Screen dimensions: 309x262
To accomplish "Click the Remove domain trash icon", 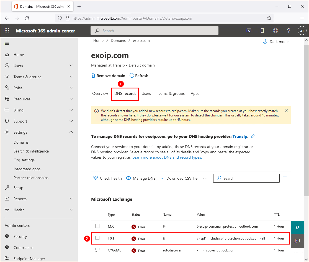I will point(93,76).
